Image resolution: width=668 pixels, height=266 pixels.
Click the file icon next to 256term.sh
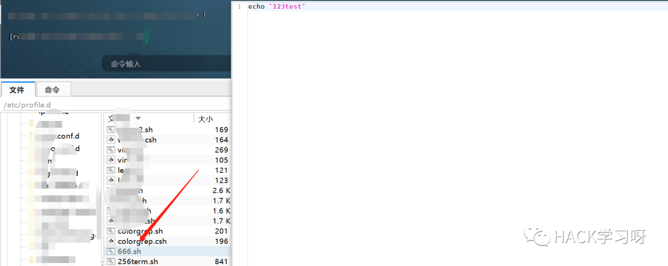point(111,262)
